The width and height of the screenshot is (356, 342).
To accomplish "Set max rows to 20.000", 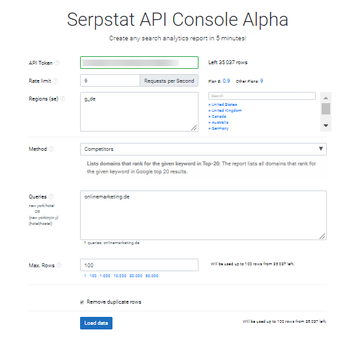I will [136, 276].
